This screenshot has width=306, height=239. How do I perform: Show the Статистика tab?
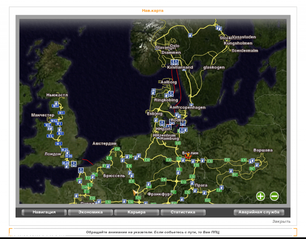click(x=183, y=212)
